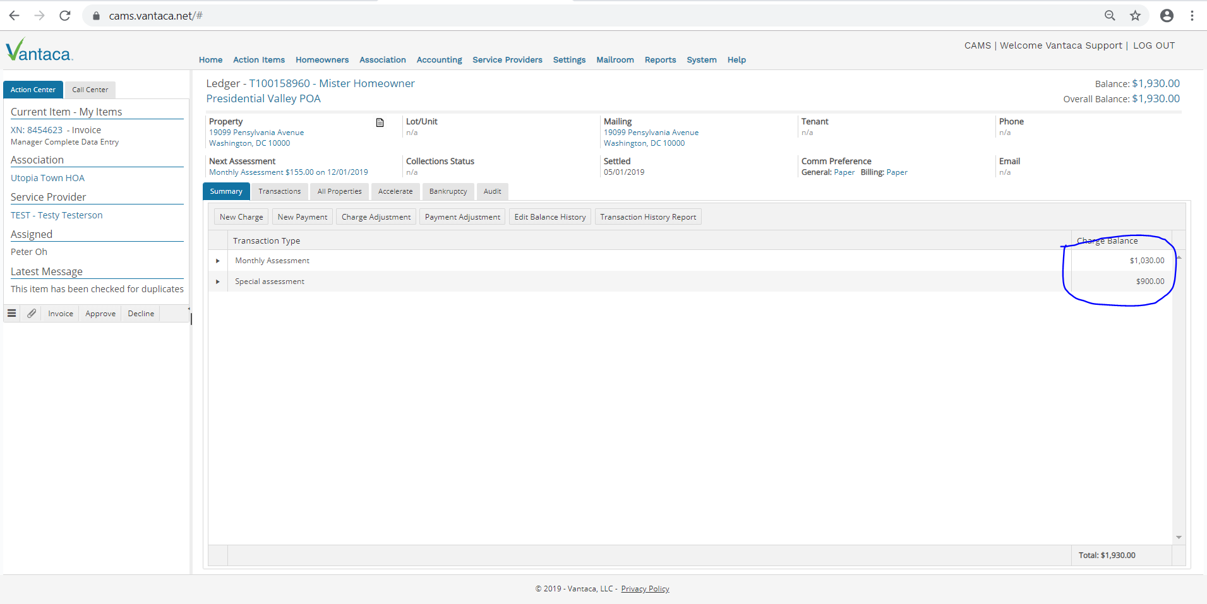The width and height of the screenshot is (1207, 604).
Task: Click the Vantaca logo
Action: point(39,50)
